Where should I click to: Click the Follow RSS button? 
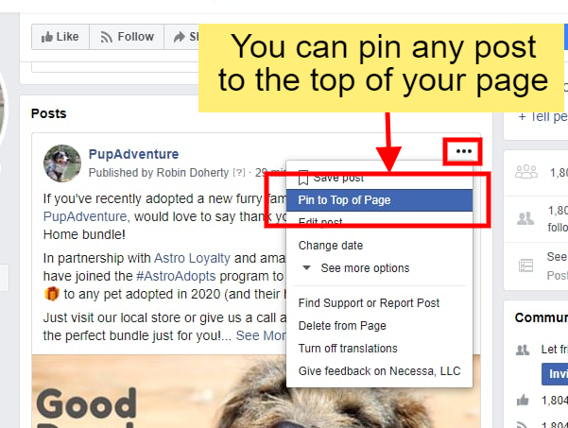127,37
